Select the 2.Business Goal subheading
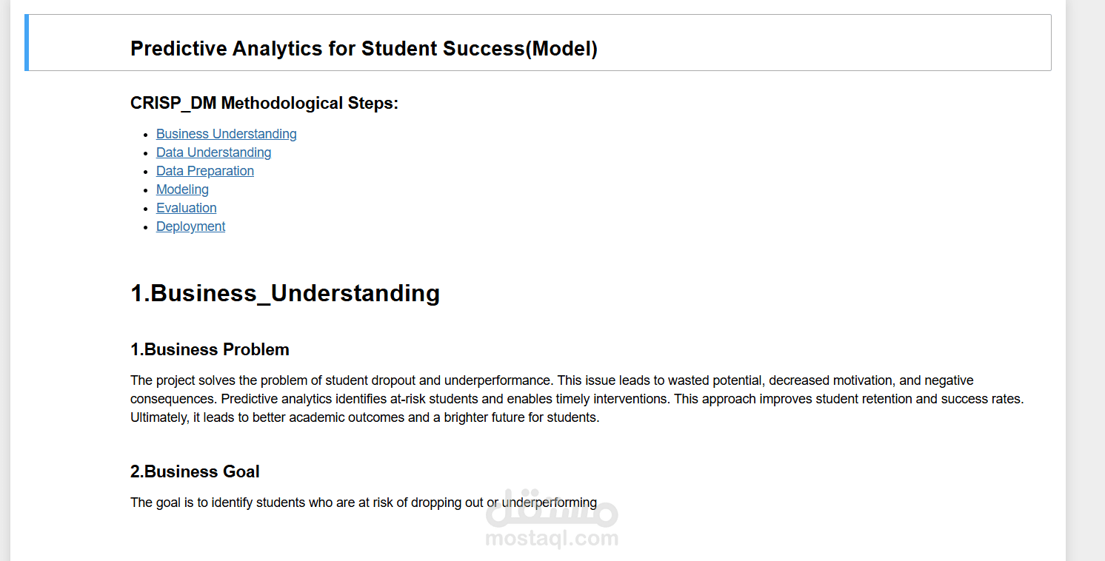This screenshot has height=561, width=1105. [195, 471]
